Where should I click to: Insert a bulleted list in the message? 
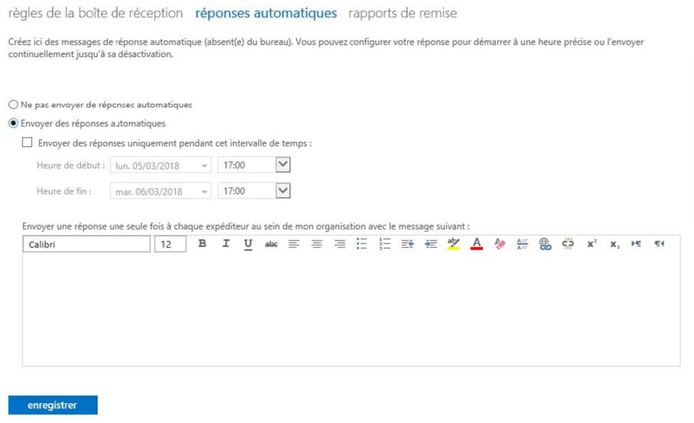(362, 243)
